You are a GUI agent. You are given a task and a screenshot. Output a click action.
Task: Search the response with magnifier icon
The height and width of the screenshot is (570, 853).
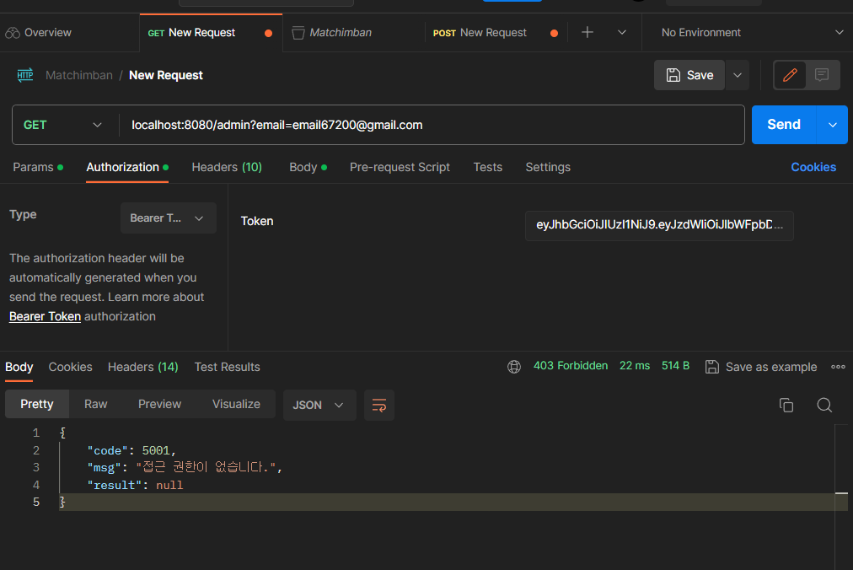click(x=824, y=405)
